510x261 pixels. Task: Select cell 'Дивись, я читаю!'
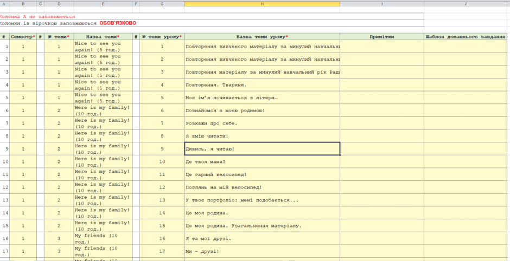(262, 149)
